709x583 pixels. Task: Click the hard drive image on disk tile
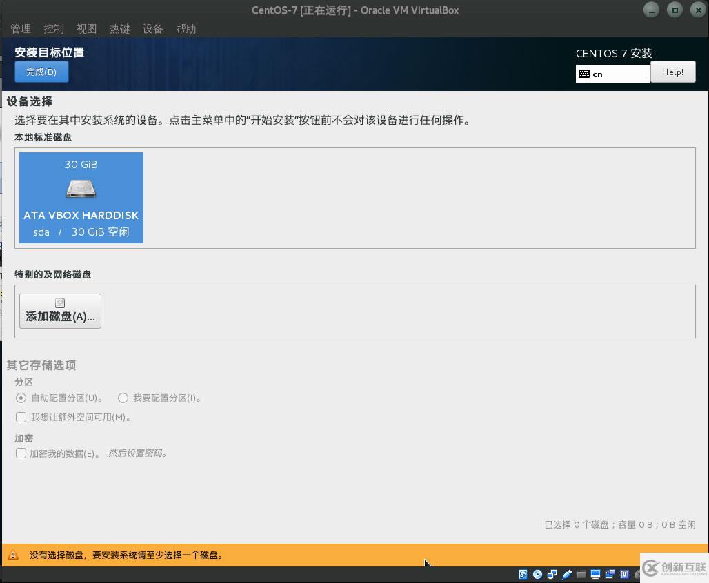coord(81,189)
